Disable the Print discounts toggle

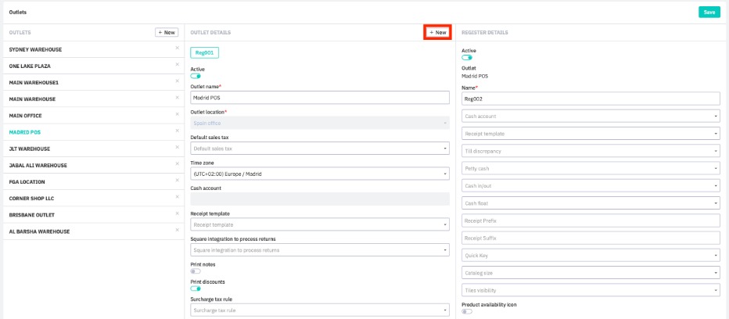[196, 289]
